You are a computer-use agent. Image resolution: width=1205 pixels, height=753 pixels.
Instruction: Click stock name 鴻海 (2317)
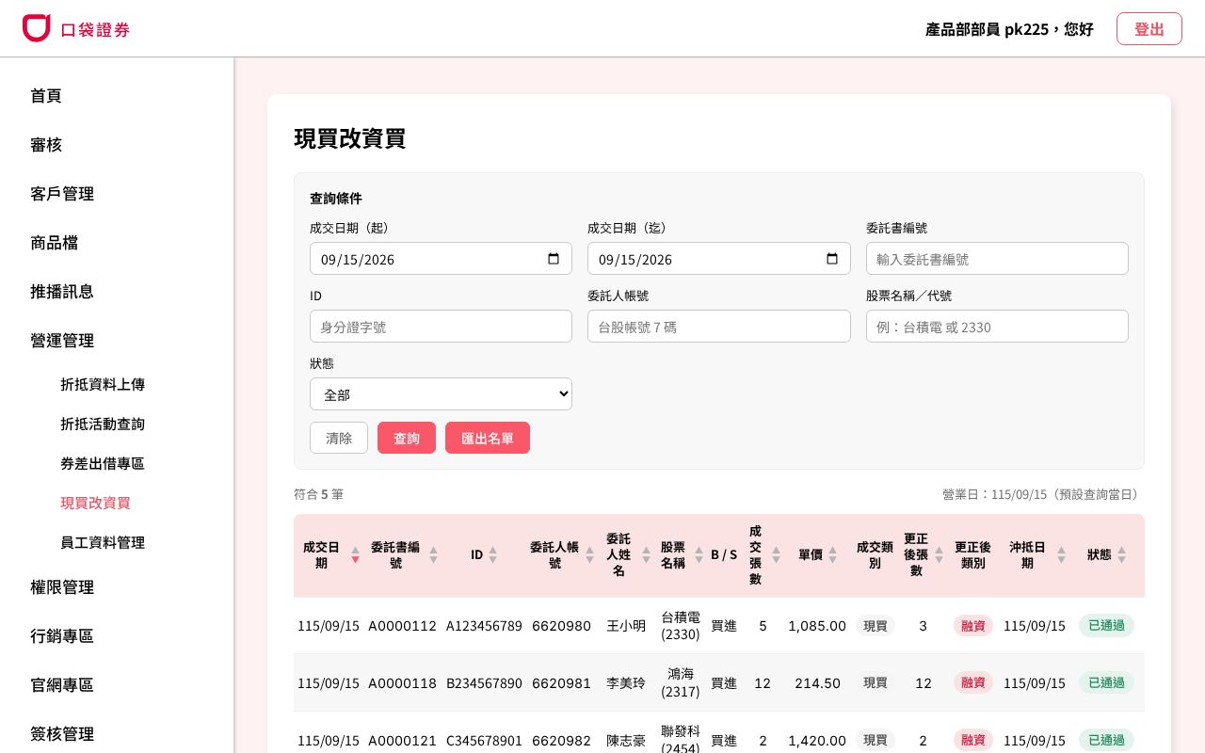coord(681,682)
